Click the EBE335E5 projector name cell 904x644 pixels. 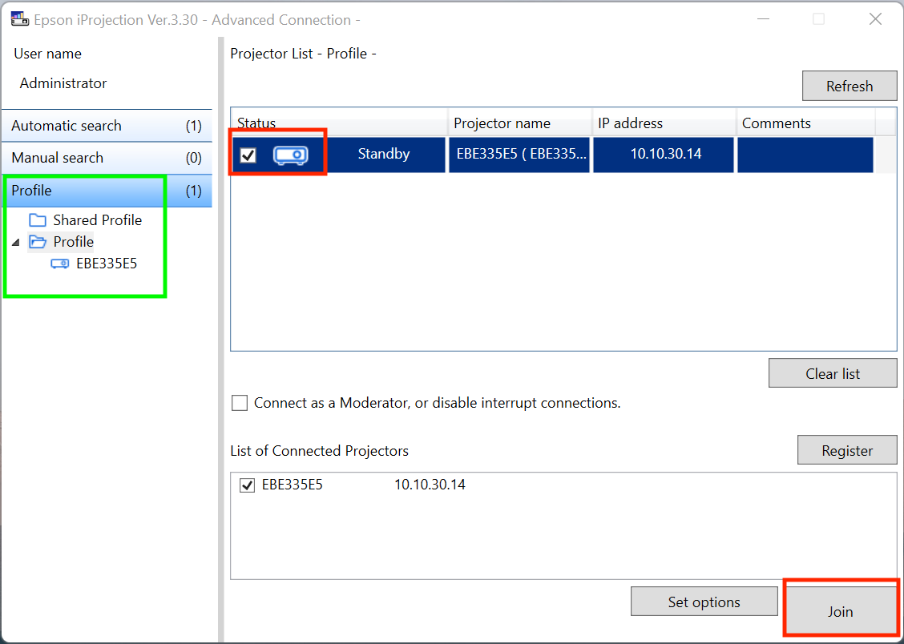pos(519,155)
